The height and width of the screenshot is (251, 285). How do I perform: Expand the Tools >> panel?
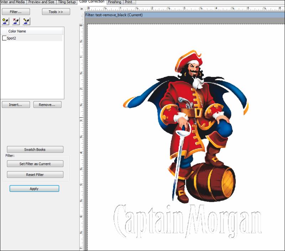click(x=56, y=12)
